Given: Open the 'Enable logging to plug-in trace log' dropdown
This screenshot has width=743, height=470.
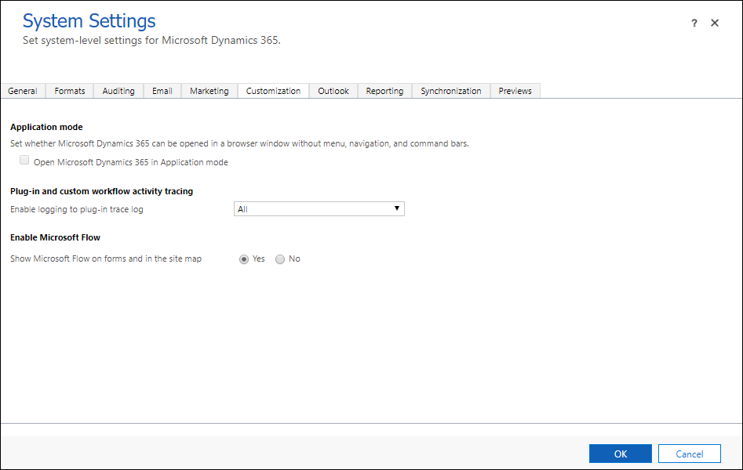Looking at the screenshot, I should (319, 208).
